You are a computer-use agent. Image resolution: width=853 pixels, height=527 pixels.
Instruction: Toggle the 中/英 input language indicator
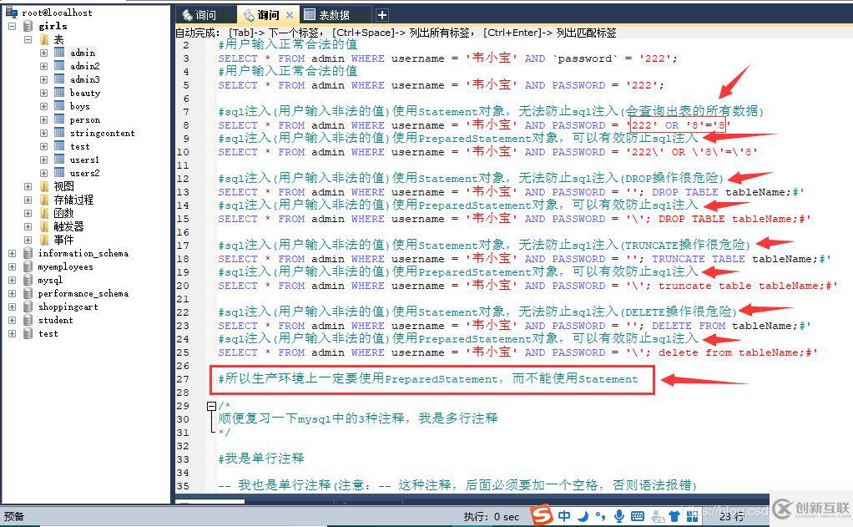(564, 515)
